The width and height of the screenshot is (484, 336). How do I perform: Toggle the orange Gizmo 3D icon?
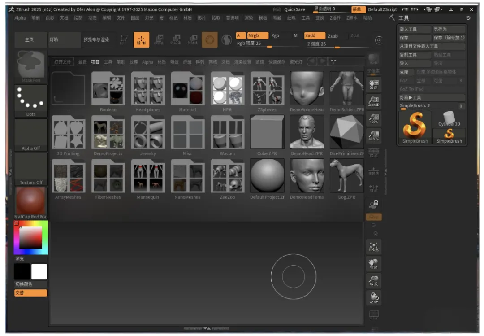point(210,40)
